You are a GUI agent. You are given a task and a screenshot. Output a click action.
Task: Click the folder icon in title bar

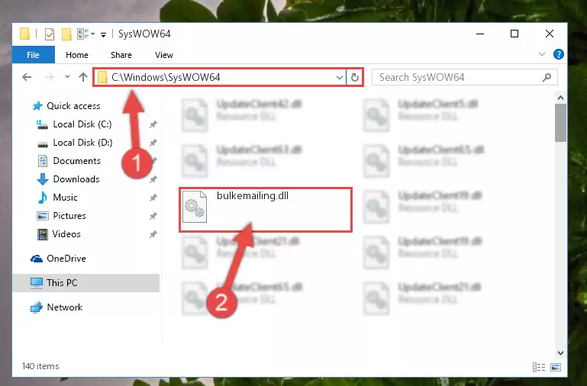(24, 34)
